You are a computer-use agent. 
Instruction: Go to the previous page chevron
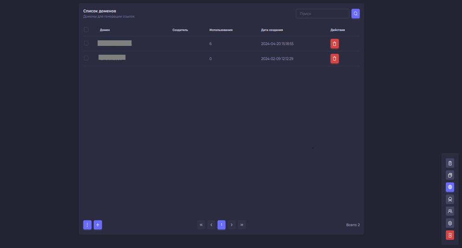(211, 225)
